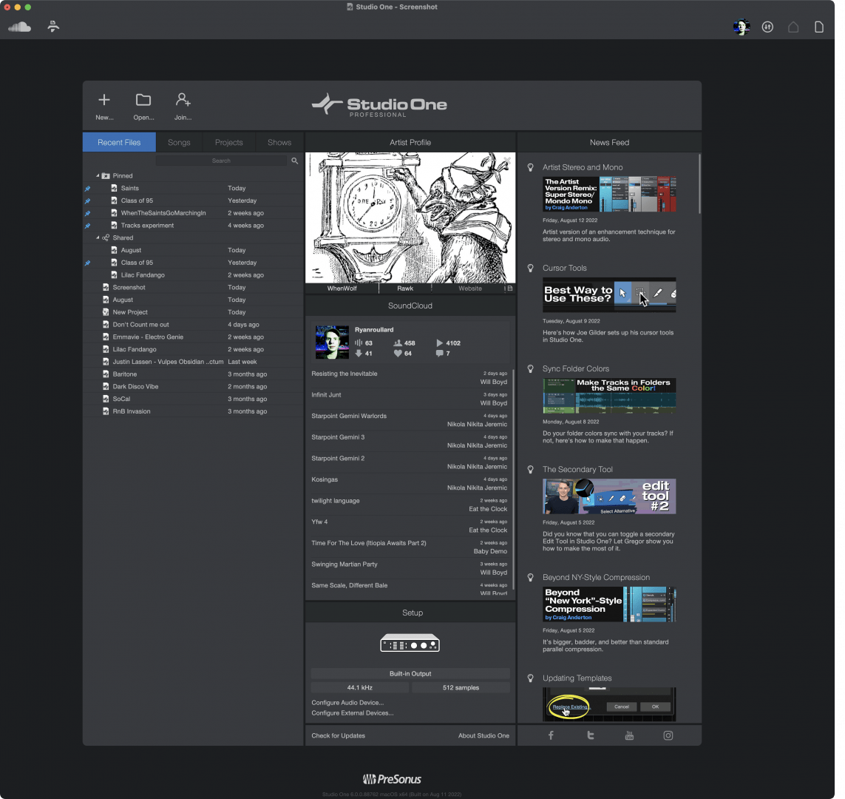Toggle the pin on Tracks experiment
The width and height of the screenshot is (845, 799).
pos(86,225)
